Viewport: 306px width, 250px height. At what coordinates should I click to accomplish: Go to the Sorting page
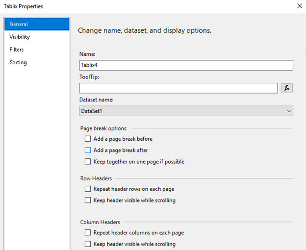(x=37, y=62)
